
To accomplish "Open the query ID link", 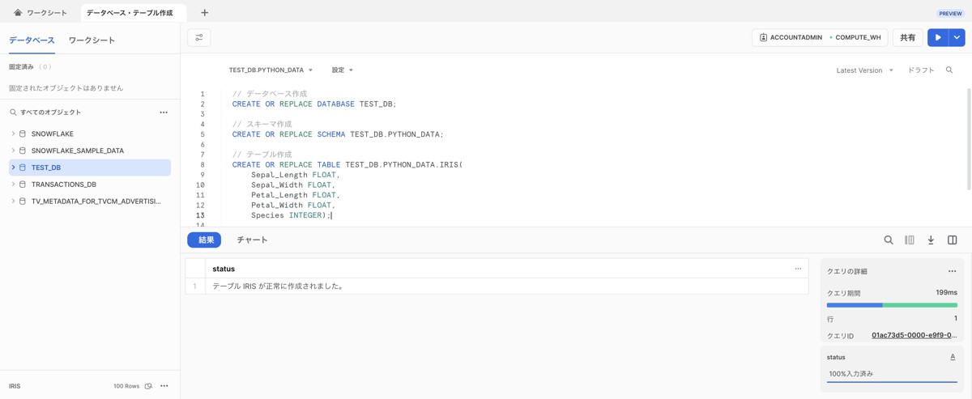I will tap(914, 335).
